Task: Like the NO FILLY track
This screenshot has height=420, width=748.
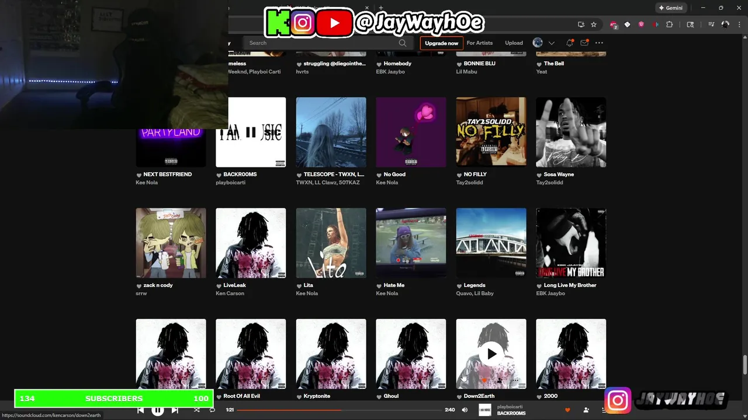Action: [459, 175]
